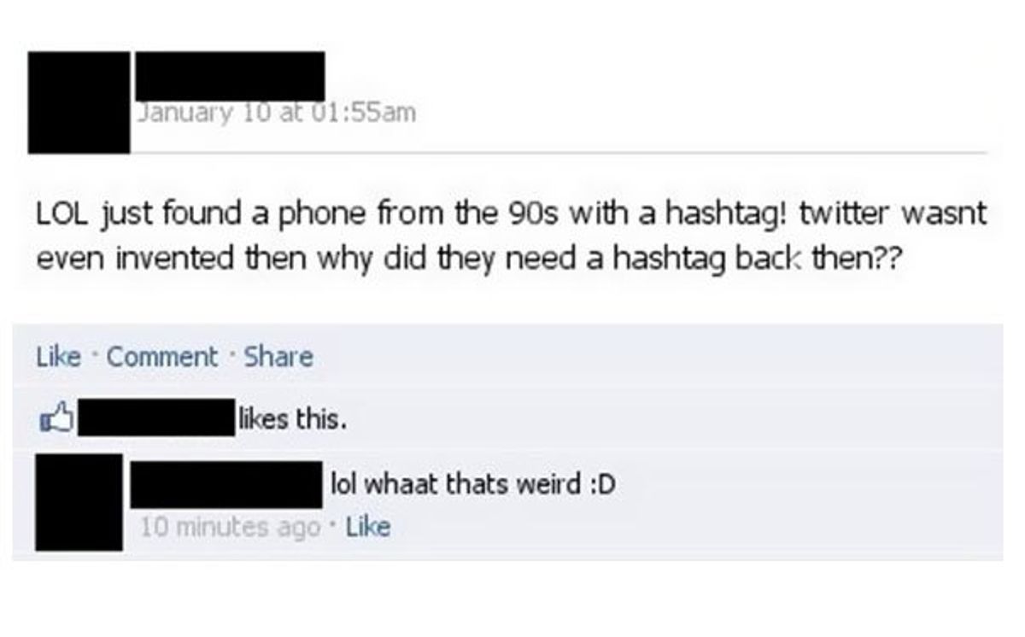Screen dimensions: 1025x637
Task: Like the post using the Like link
Action: (x=59, y=356)
